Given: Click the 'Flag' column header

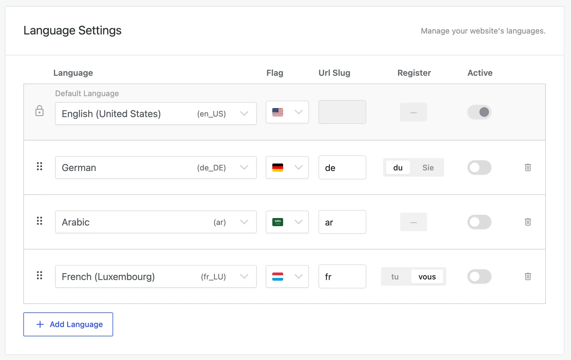Looking at the screenshot, I should point(275,73).
